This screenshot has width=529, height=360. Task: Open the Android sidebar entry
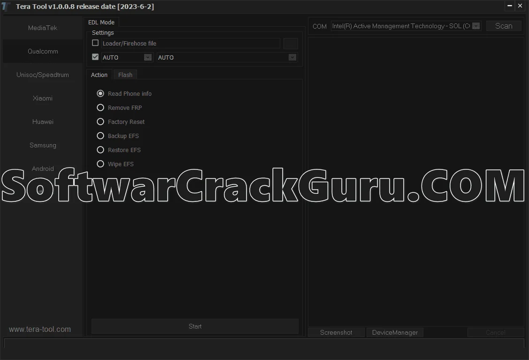[43, 169]
